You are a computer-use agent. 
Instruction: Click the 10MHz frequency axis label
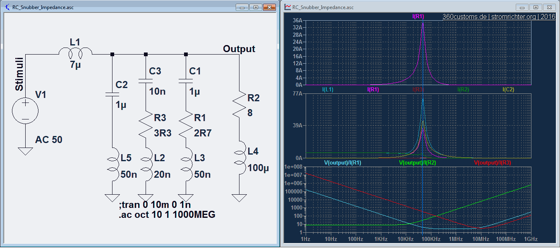tap(481, 239)
